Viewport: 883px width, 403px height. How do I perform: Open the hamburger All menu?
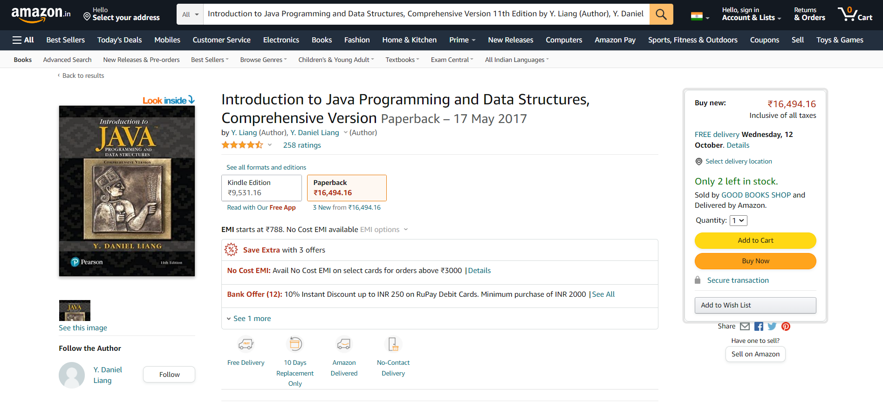pyautogui.click(x=23, y=40)
